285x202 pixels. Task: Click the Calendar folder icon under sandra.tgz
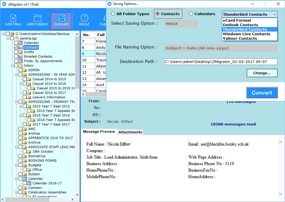pyautogui.click(x=20, y=43)
